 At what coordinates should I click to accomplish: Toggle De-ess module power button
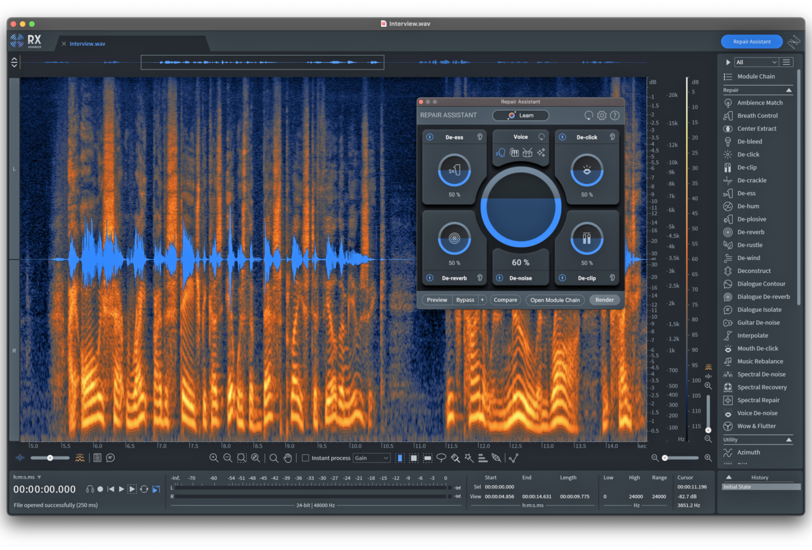(430, 137)
